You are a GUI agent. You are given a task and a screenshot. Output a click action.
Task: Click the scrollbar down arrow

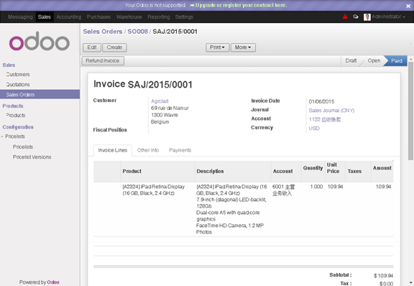410,282
